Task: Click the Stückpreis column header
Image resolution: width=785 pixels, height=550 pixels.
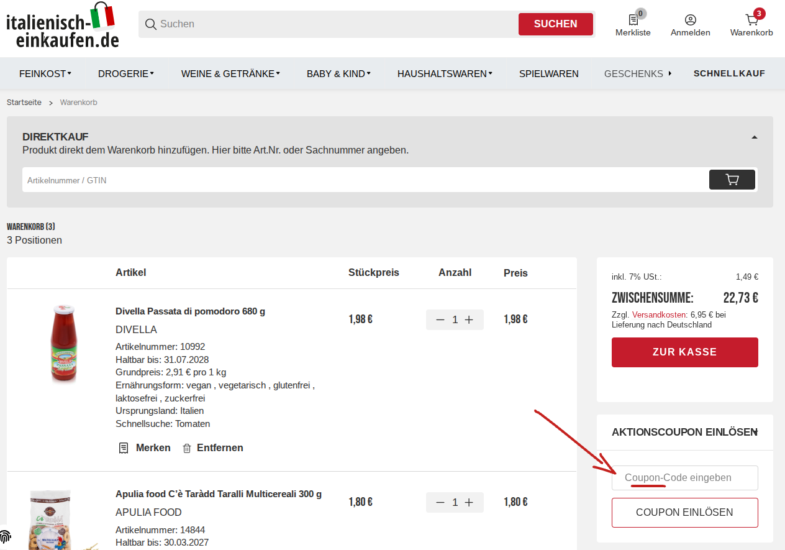Action: tap(374, 273)
